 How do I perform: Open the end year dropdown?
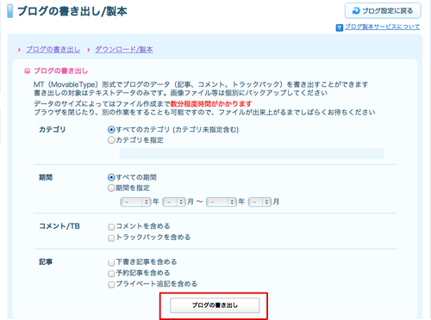point(222,202)
